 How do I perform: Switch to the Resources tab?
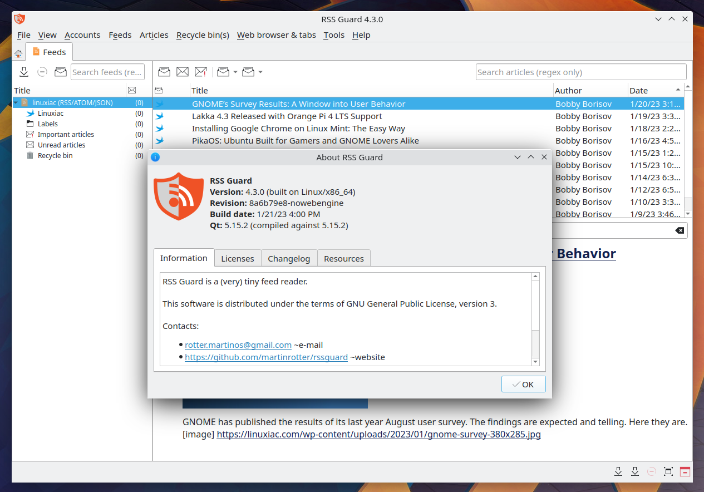tap(344, 258)
